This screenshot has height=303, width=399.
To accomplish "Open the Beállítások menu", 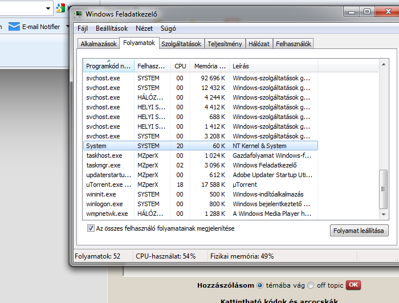I will (x=112, y=28).
